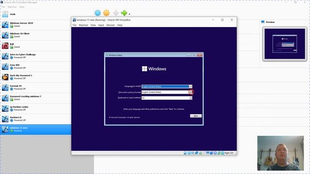Click the blue New VM toolbar icon

(98, 13)
